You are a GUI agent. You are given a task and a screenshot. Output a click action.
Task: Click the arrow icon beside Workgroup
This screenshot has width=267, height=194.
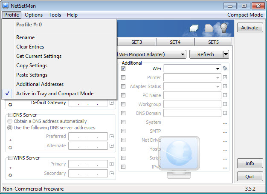point(225,104)
